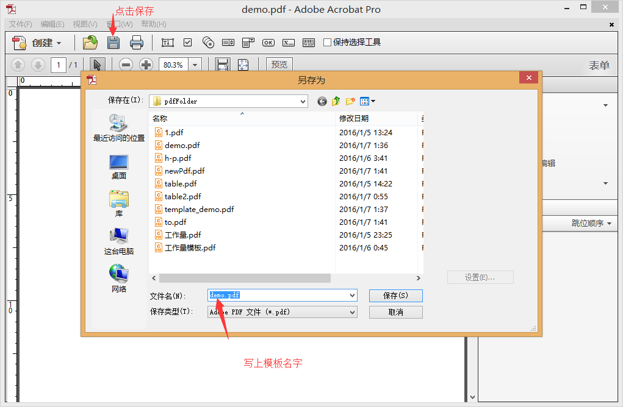The height and width of the screenshot is (407, 623).
Task: Open the 编辑(E) menu
Action: (x=52, y=24)
